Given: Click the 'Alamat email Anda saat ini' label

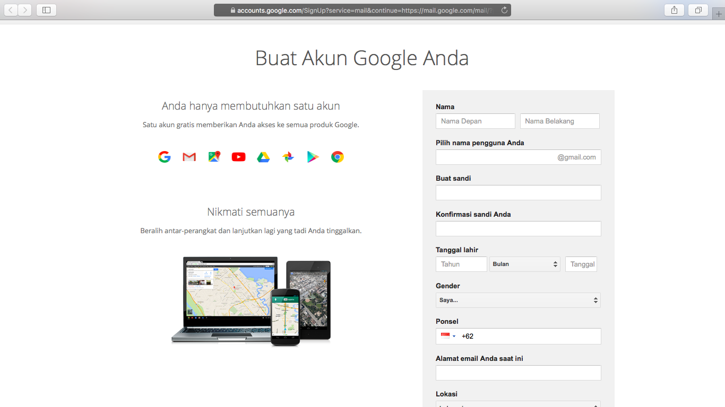Looking at the screenshot, I should pyautogui.click(x=479, y=358).
